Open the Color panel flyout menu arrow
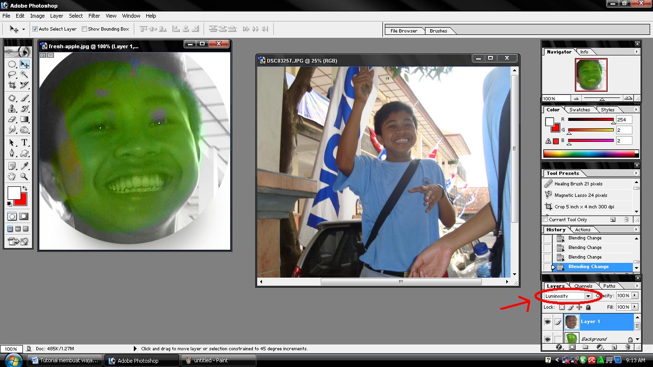This screenshot has height=367, width=653. coord(636,109)
